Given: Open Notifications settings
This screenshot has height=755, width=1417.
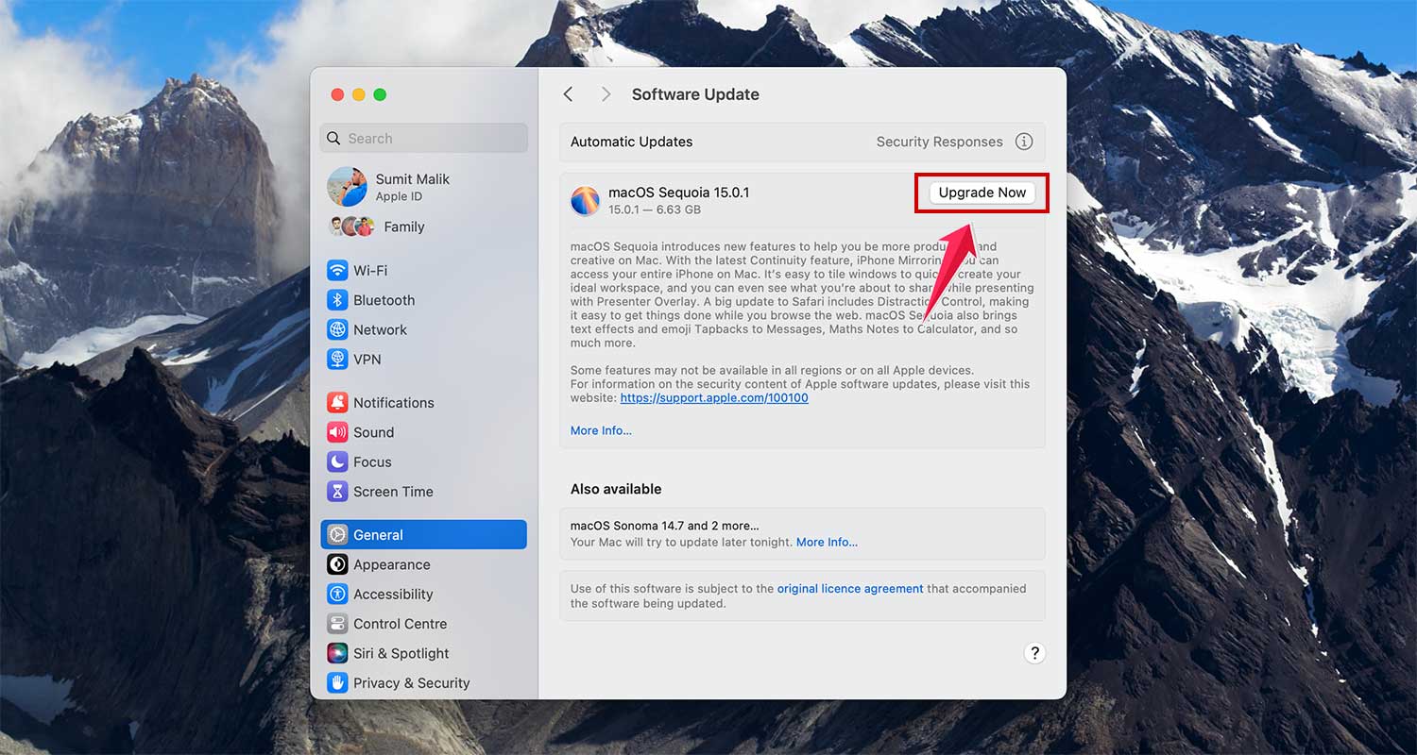Looking at the screenshot, I should click(392, 402).
